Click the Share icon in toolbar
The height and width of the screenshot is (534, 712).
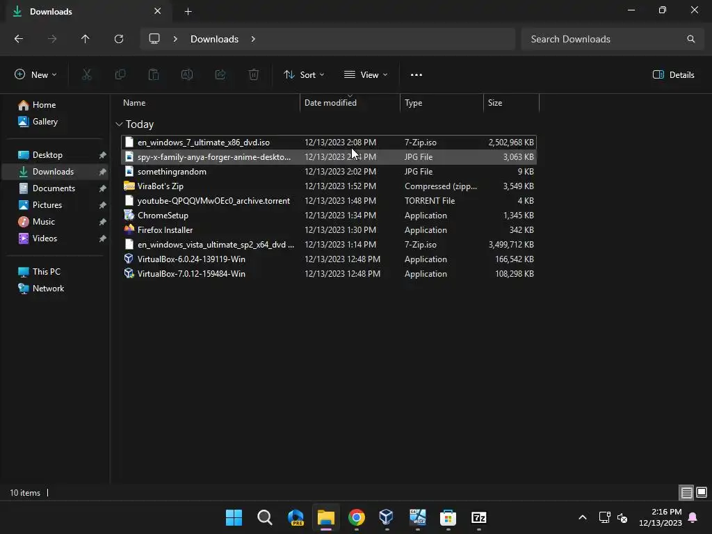coord(220,75)
